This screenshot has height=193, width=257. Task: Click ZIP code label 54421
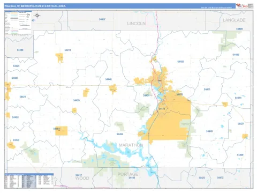[22, 97]
